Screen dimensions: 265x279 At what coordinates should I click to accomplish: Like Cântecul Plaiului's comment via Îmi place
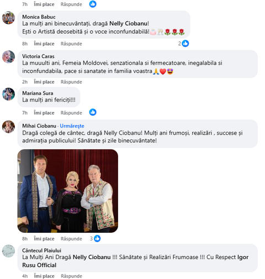[x=44, y=276]
